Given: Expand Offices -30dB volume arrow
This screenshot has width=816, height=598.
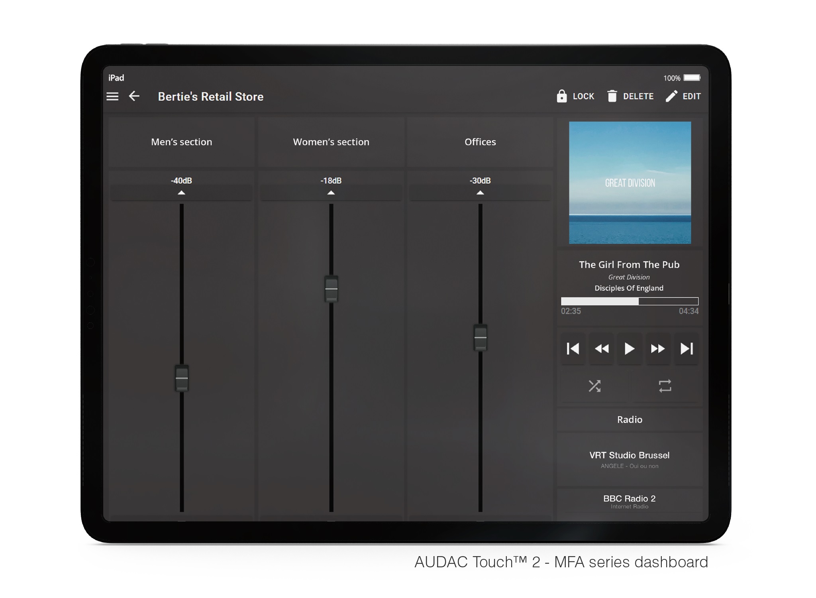Looking at the screenshot, I should (x=480, y=193).
